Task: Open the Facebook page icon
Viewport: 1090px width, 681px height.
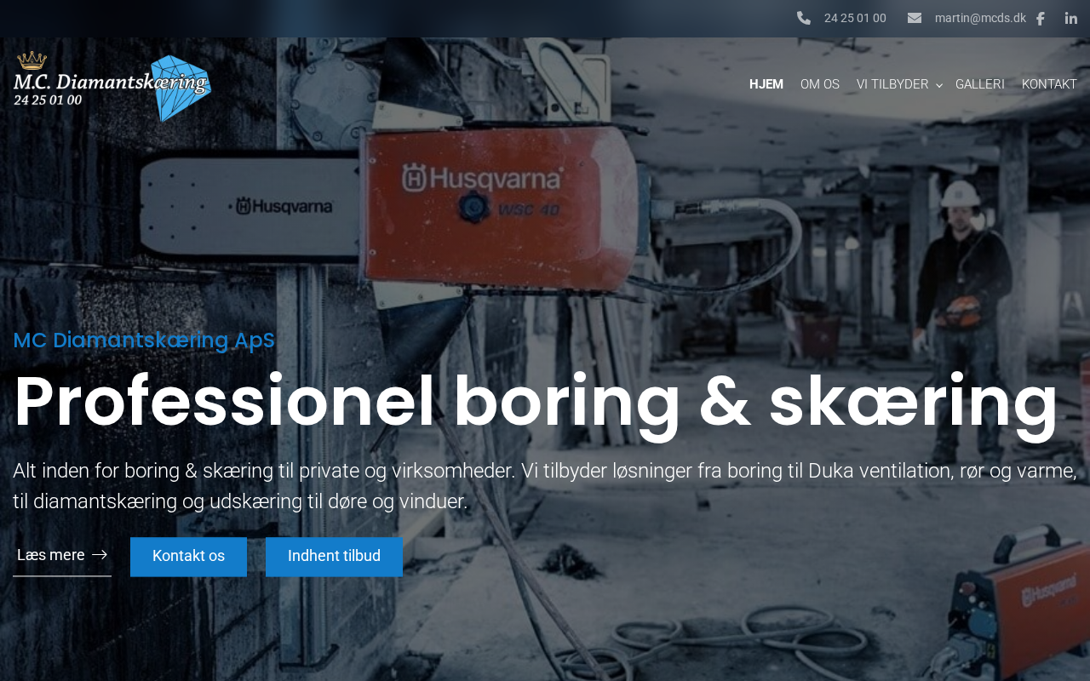Action: [1040, 19]
